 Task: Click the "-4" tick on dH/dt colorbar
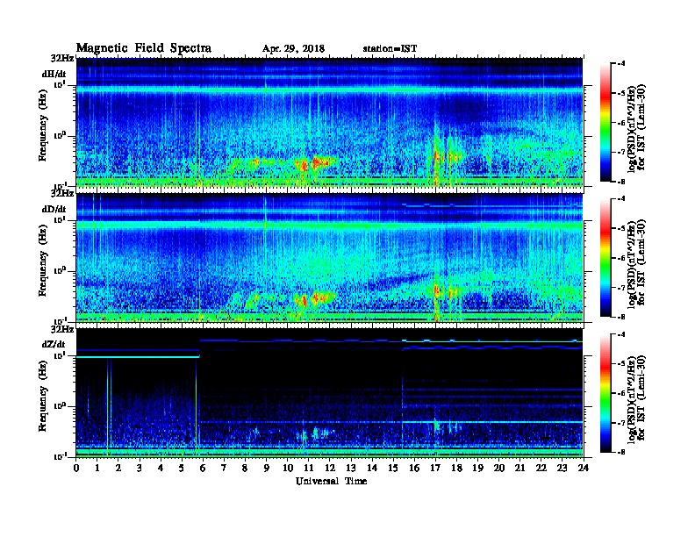coord(622,64)
